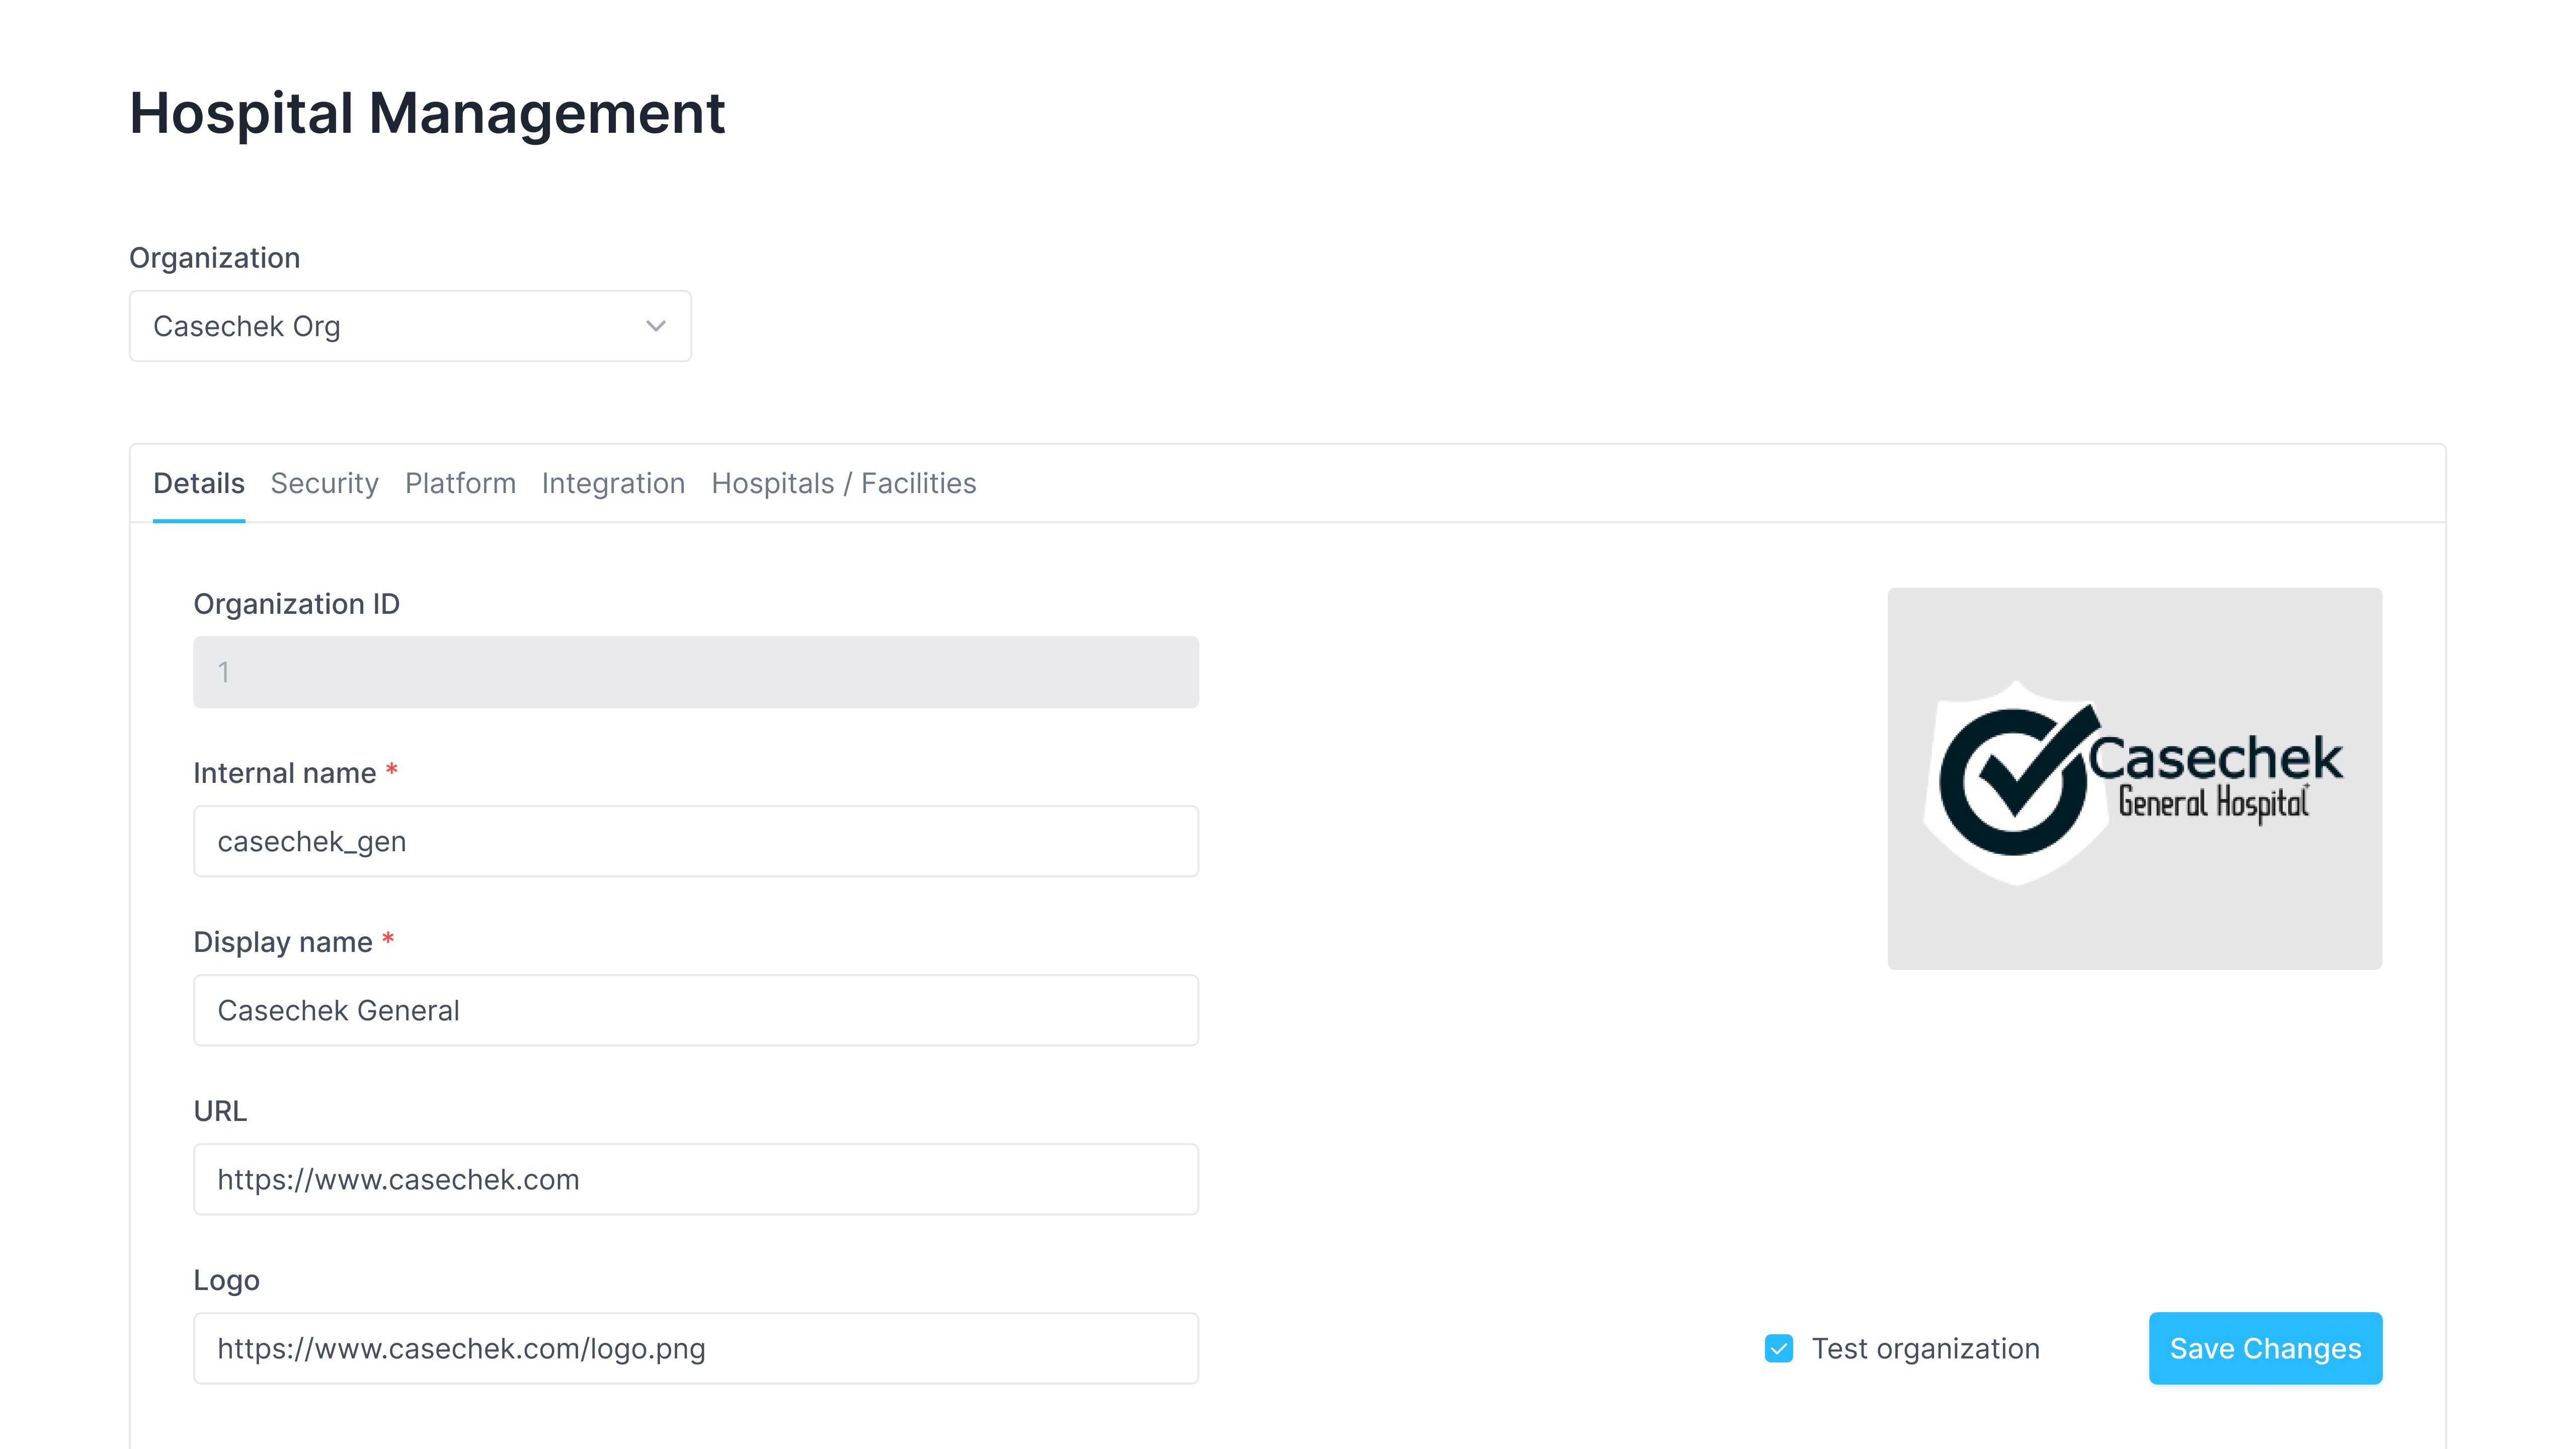This screenshot has height=1449, width=2576.
Task: Click the Display name field label
Action: pos(282,942)
